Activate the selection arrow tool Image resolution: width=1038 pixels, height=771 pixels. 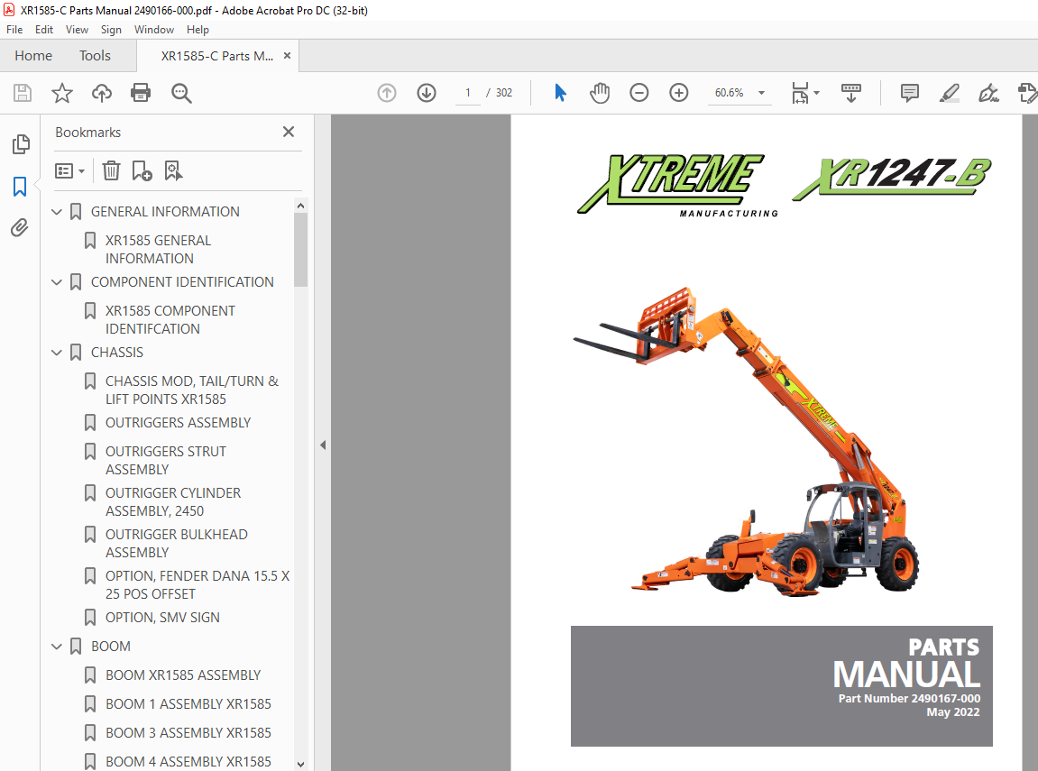point(560,93)
